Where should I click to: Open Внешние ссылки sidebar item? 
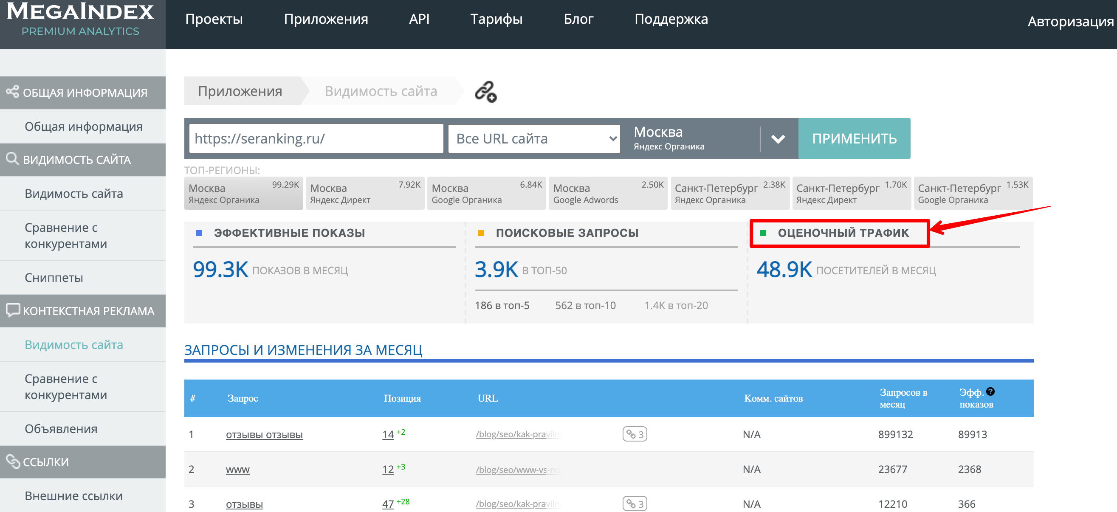tap(83, 495)
